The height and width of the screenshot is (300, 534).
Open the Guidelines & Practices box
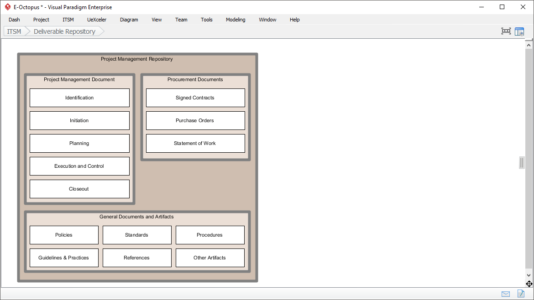[64, 258]
